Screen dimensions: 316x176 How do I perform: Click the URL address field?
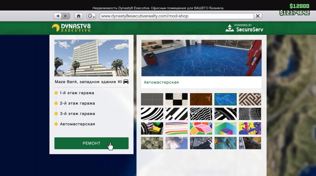point(177,16)
